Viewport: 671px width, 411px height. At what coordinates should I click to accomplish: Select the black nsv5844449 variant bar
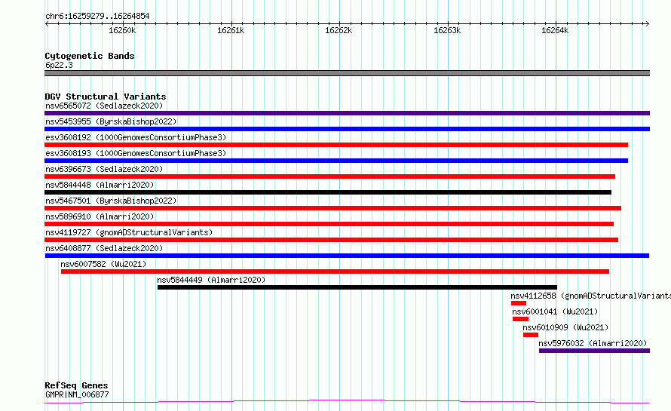coord(357,287)
